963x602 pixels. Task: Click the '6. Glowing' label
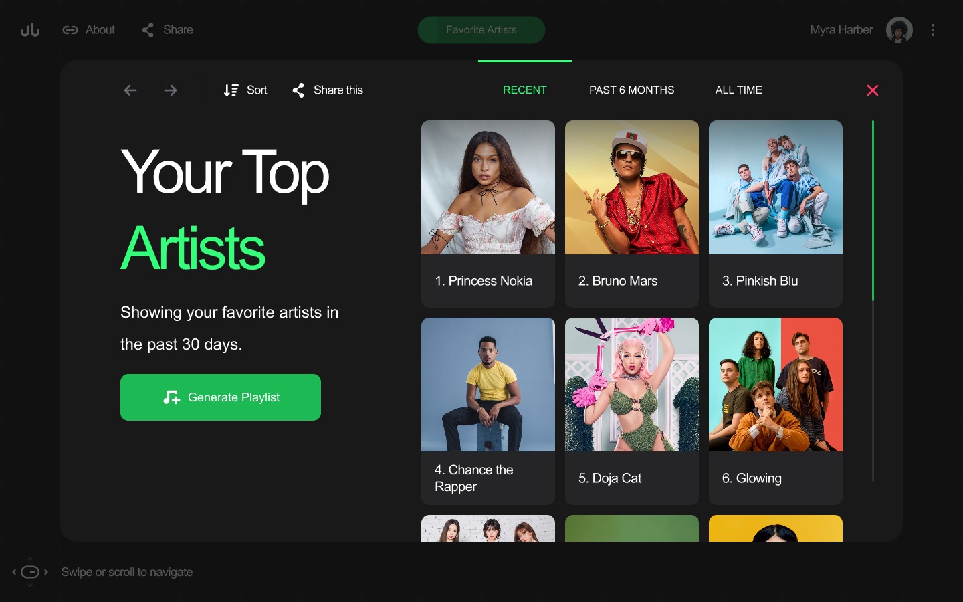pyautogui.click(x=752, y=478)
